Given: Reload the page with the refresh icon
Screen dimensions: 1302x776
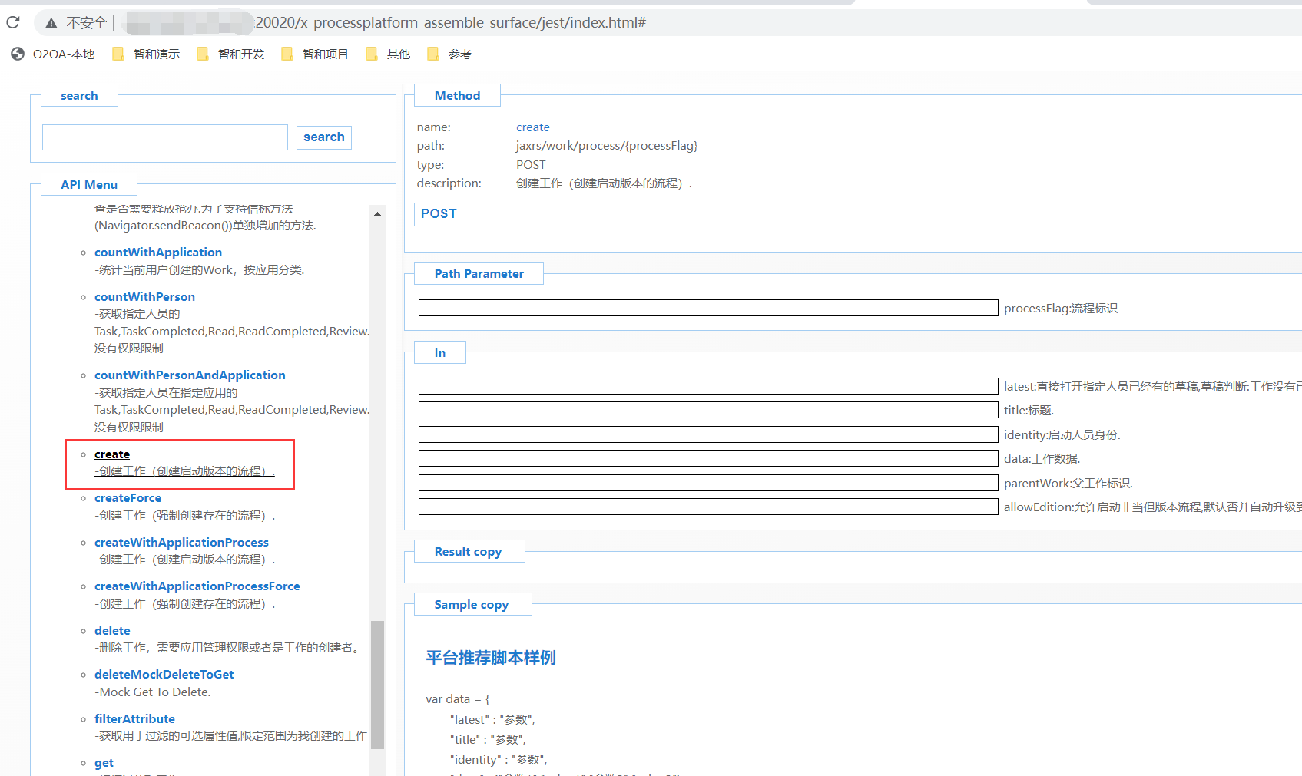Looking at the screenshot, I should (x=13, y=22).
